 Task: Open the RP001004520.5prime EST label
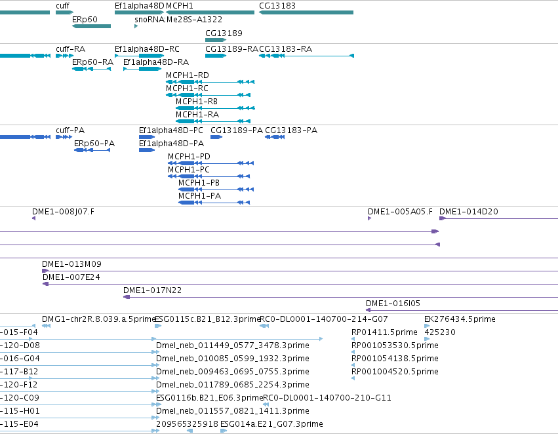point(395,372)
